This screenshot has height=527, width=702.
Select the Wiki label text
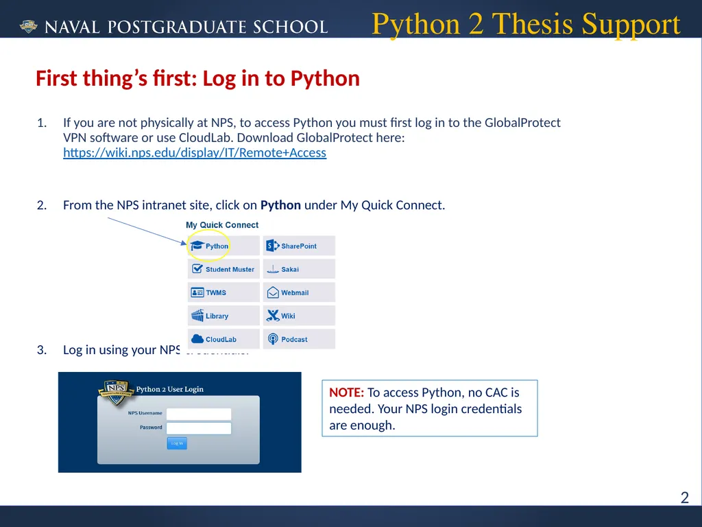click(288, 316)
